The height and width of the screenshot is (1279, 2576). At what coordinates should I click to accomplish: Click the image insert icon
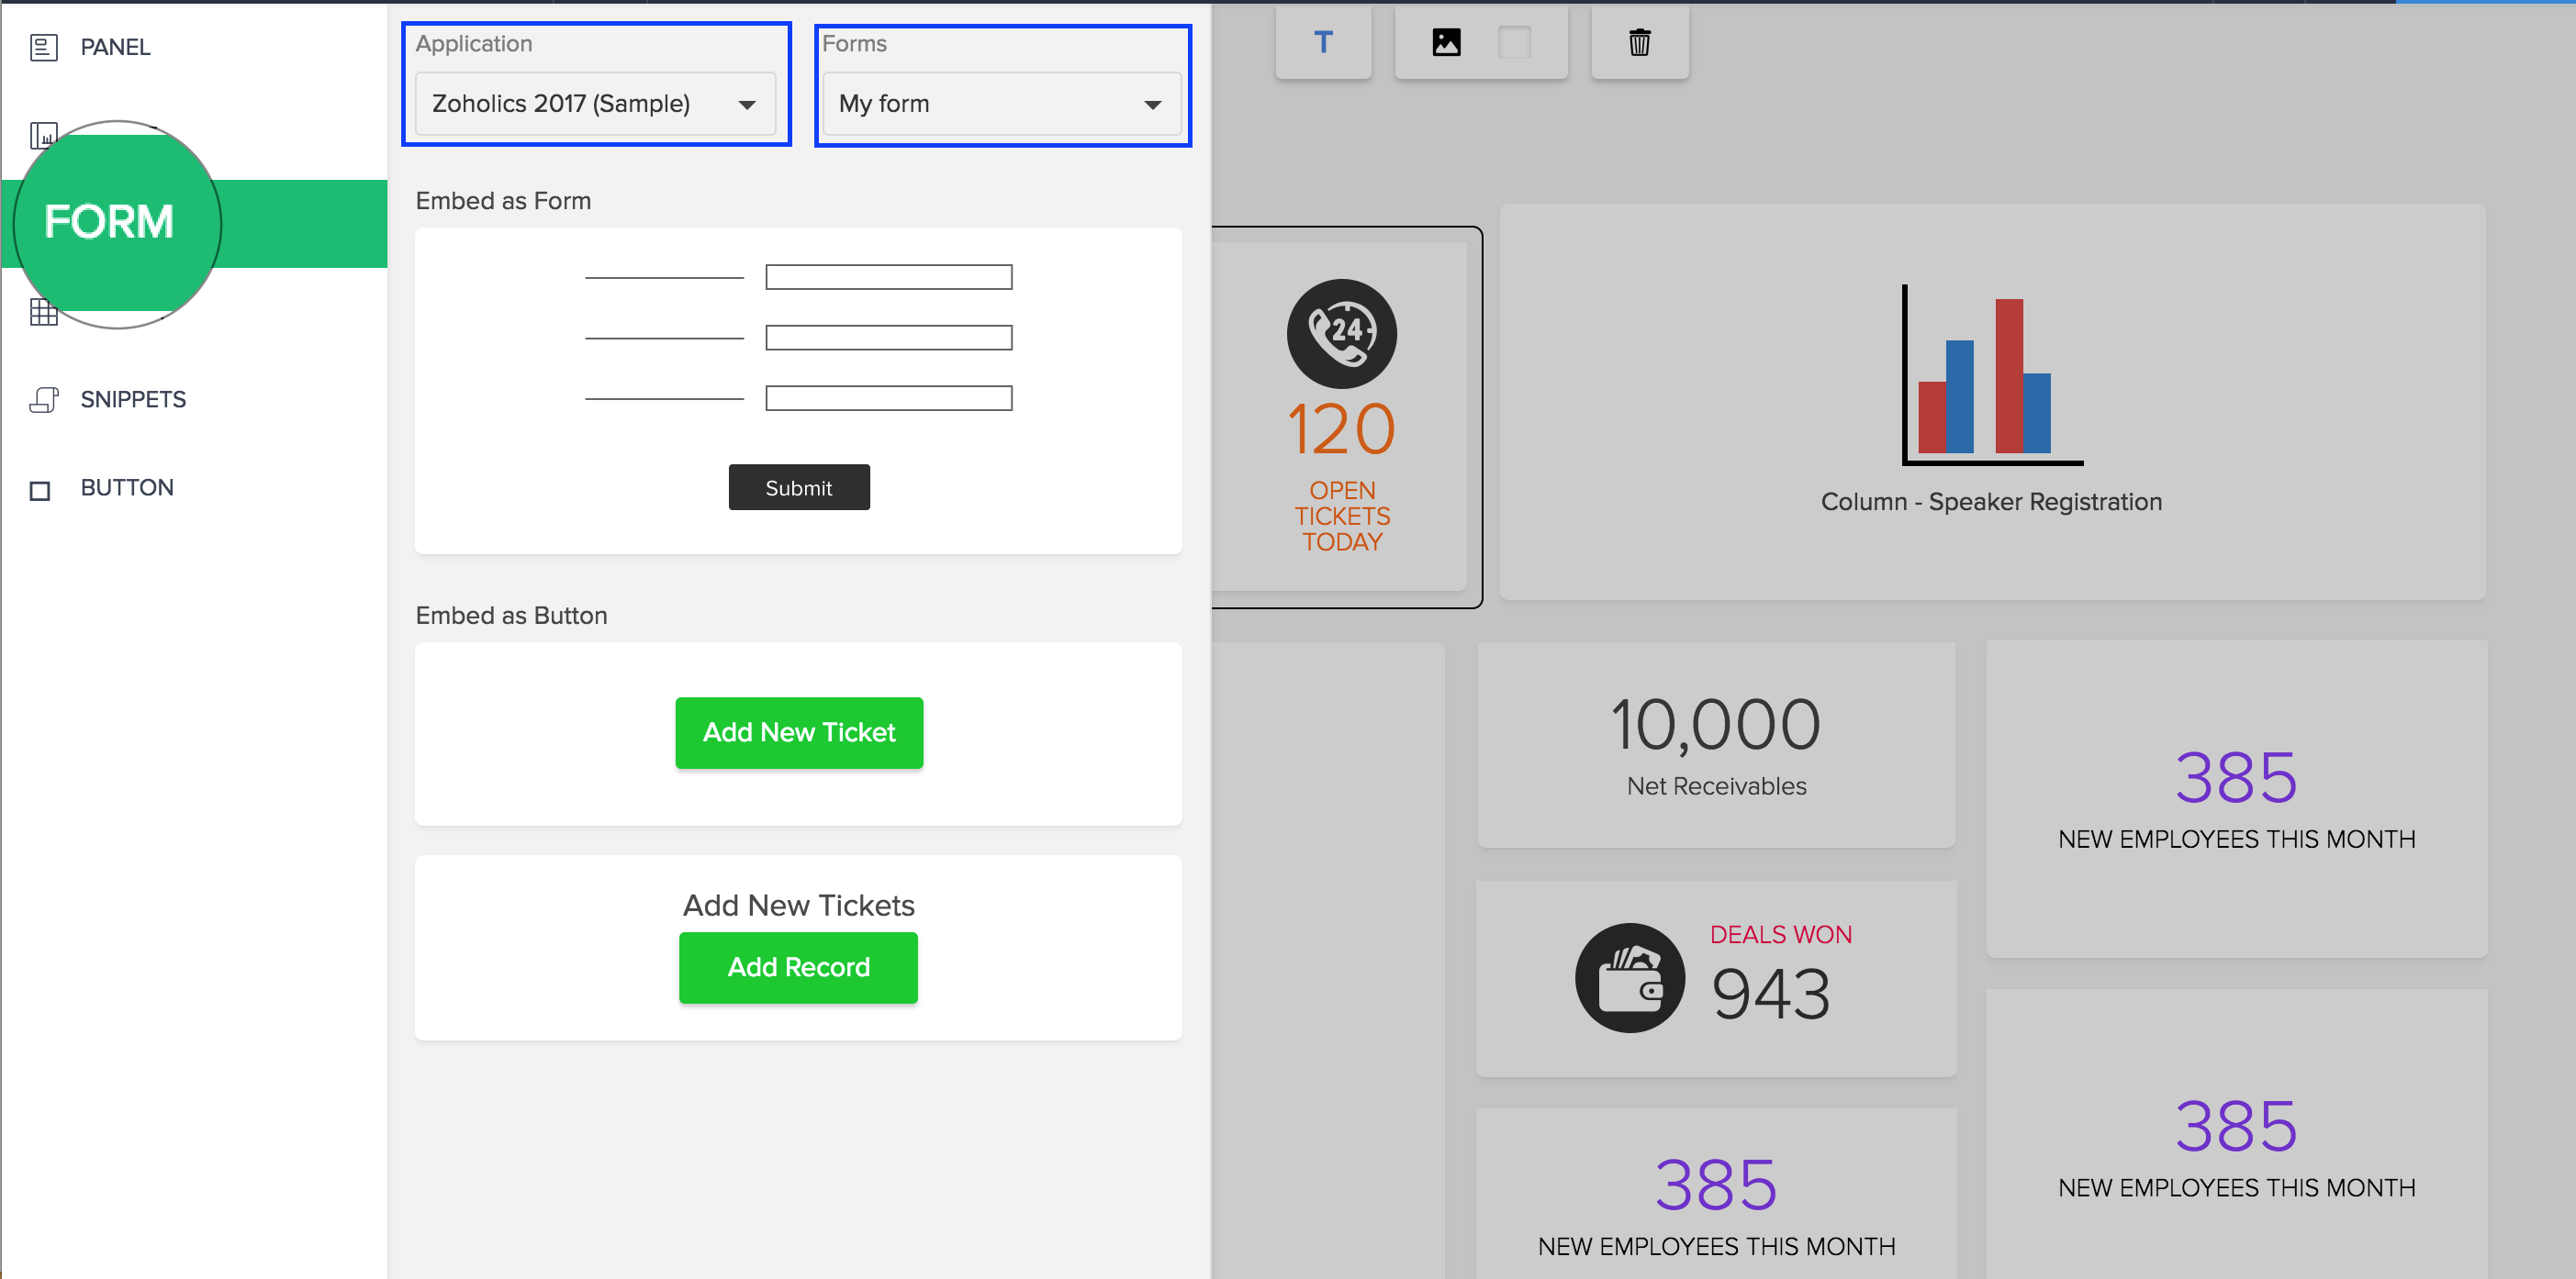[1446, 42]
